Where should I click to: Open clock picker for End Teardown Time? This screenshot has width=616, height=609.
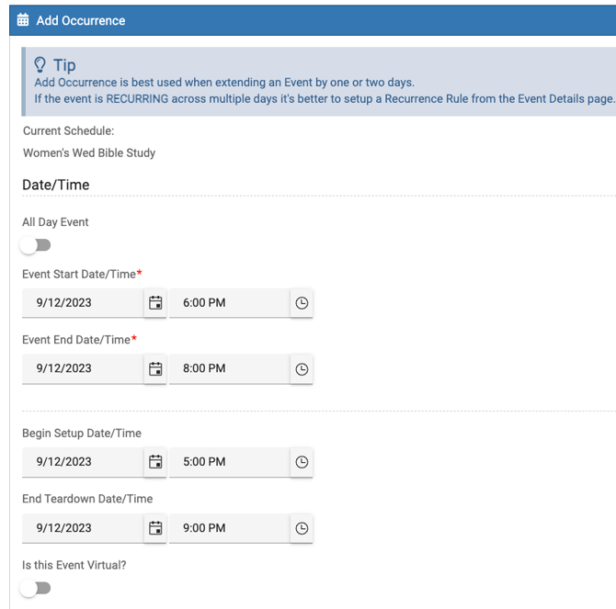tap(302, 528)
